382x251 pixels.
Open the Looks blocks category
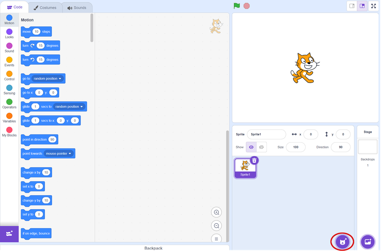pos(9,34)
